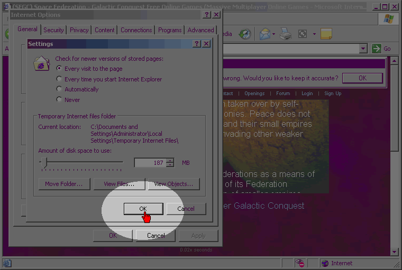Open the address bar dropdown arrow
Screen dimensions: 402x270
(363, 49)
